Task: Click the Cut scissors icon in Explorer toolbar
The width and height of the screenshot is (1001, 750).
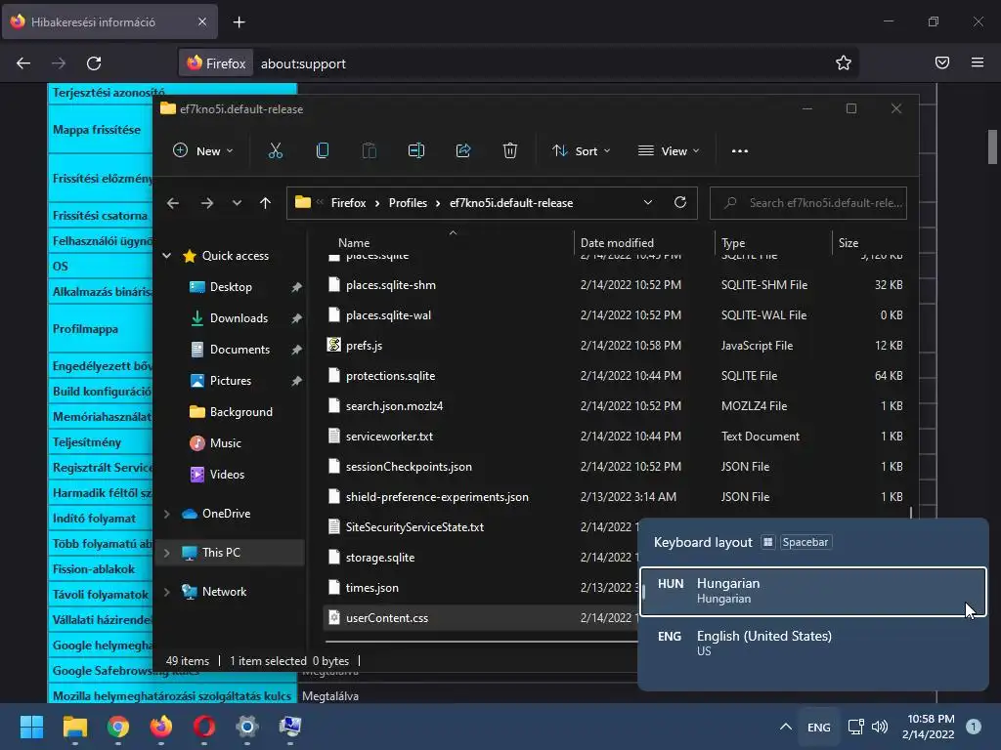Action: pos(275,151)
